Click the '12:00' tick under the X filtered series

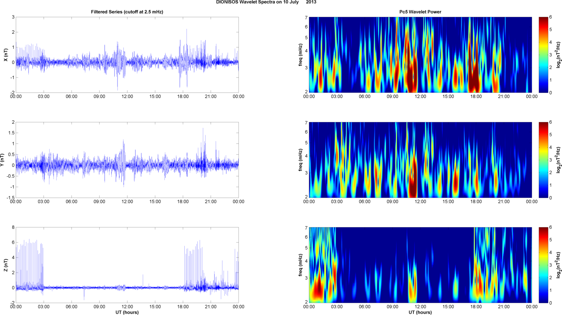tap(127, 97)
